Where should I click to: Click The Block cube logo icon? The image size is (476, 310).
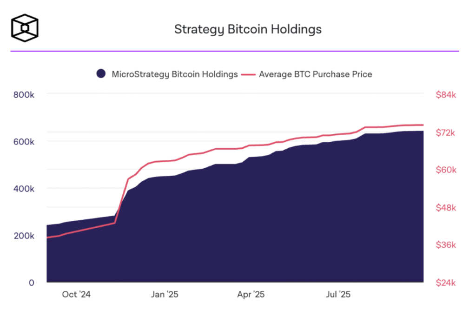coord(25,28)
